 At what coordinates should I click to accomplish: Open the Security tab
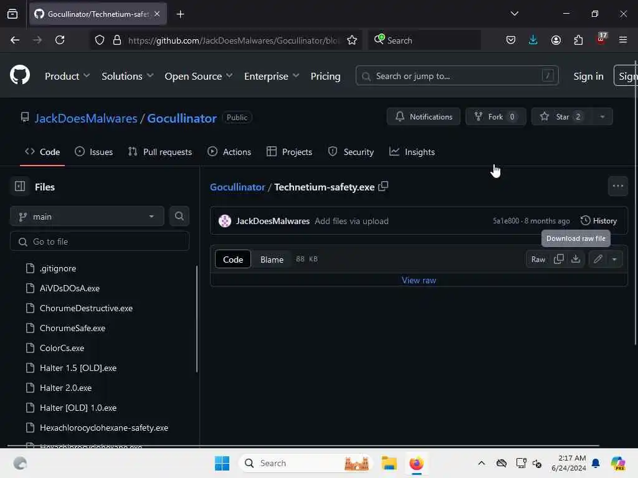click(351, 152)
